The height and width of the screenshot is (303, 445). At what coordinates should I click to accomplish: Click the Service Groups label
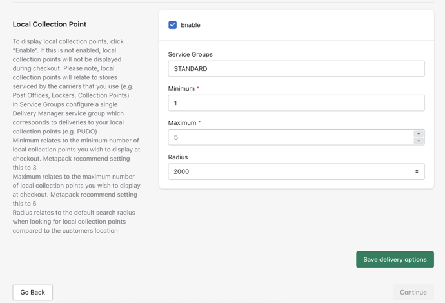[190, 54]
